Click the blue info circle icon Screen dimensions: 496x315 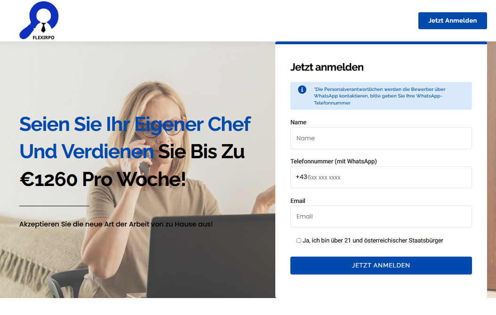302,89
